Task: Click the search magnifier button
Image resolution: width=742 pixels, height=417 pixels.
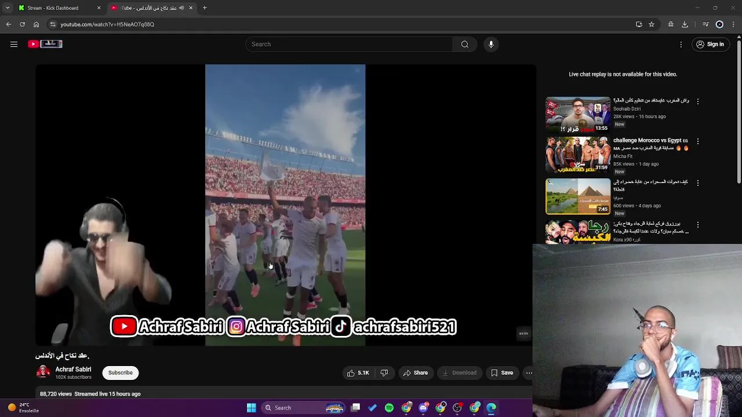Action: (465, 44)
